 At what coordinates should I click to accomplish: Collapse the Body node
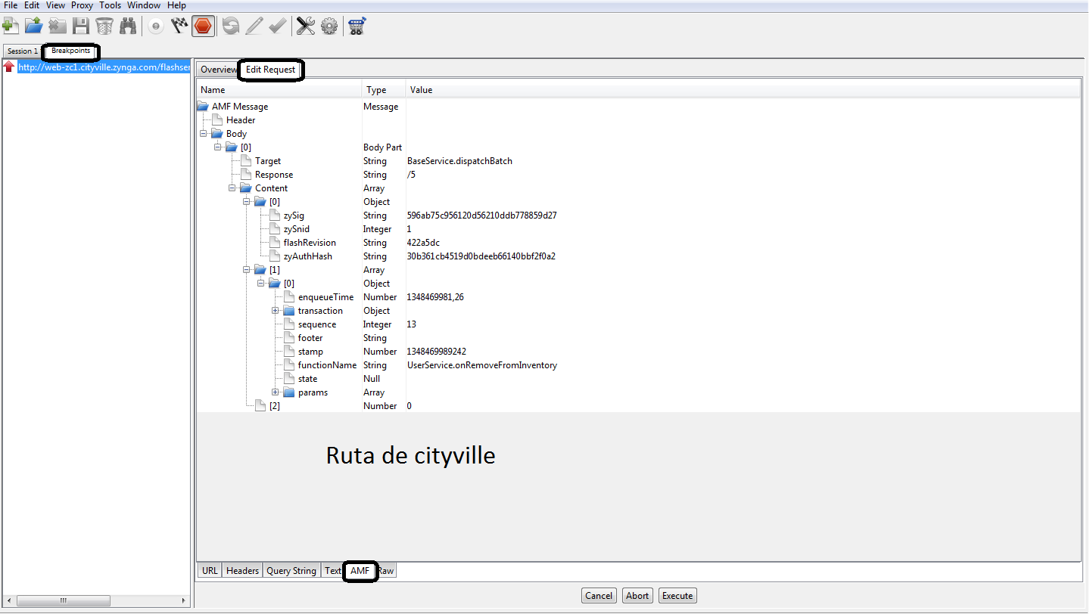pyautogui.click(x=204, y=134)
